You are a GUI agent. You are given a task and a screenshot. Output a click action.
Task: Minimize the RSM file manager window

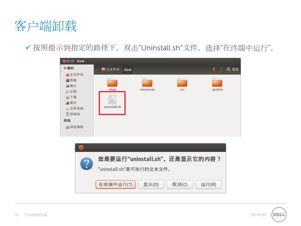(x=68, y=61)
